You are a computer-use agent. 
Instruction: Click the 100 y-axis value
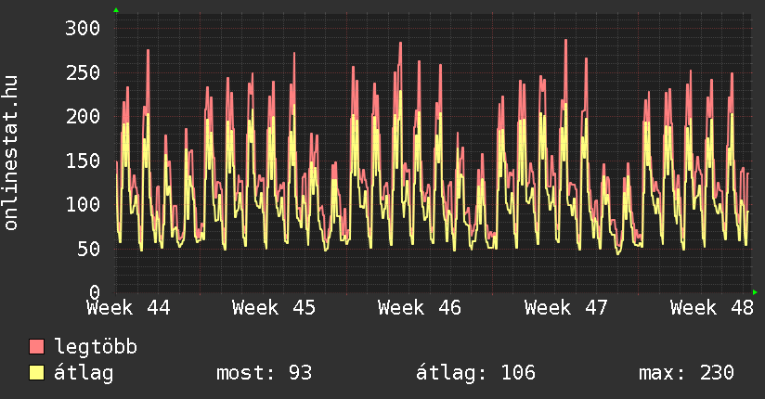[x=83, y=204]
